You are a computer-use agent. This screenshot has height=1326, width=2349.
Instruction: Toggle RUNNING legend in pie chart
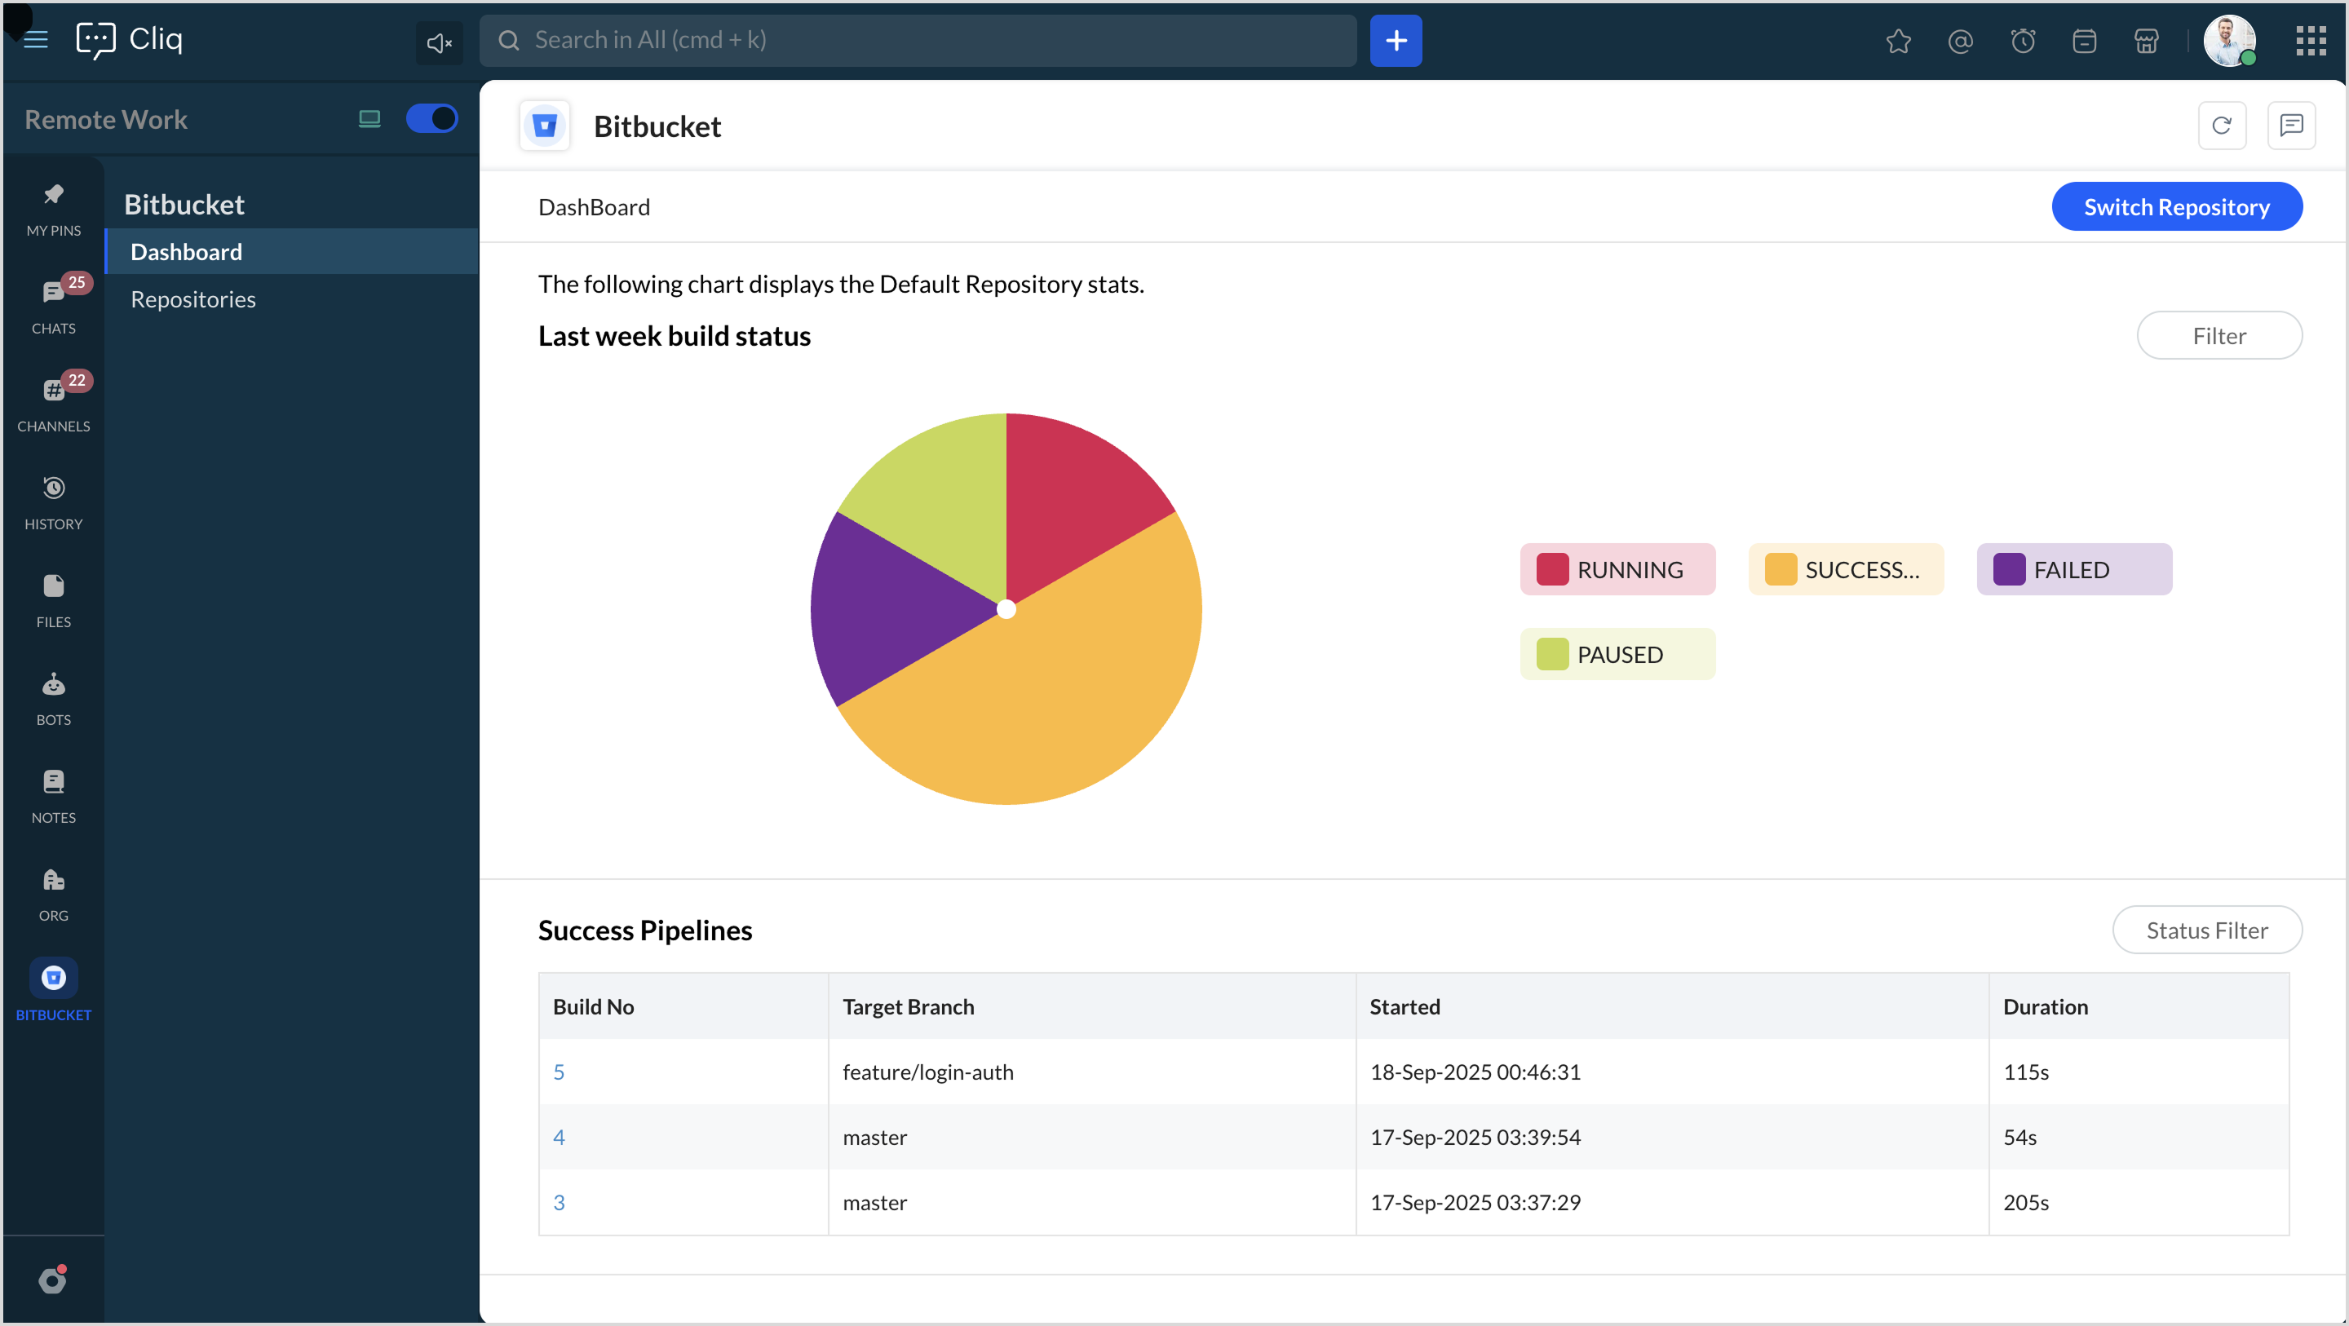(x=1617, y=569)
